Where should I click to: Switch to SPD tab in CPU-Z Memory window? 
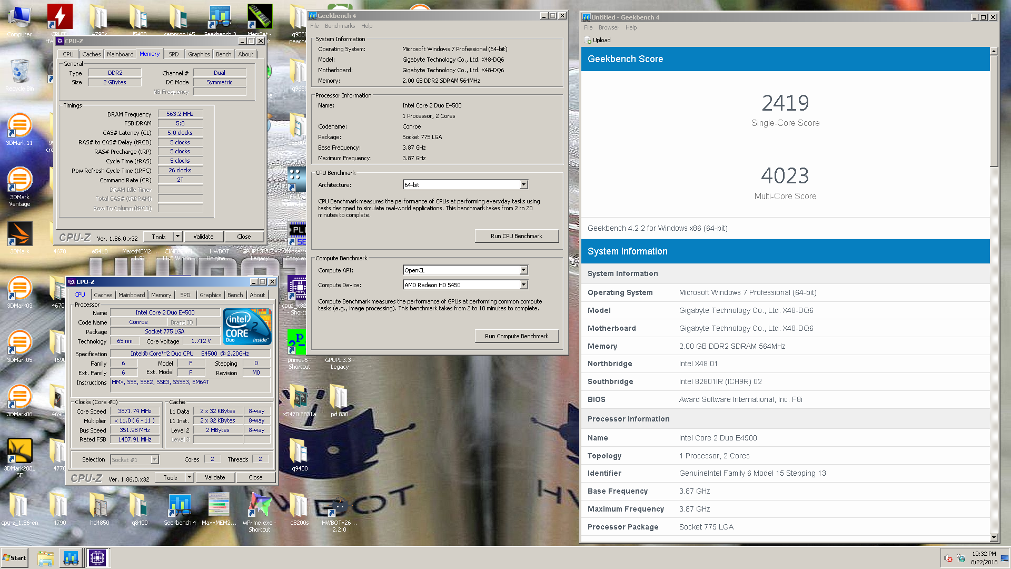coord(174,54)
